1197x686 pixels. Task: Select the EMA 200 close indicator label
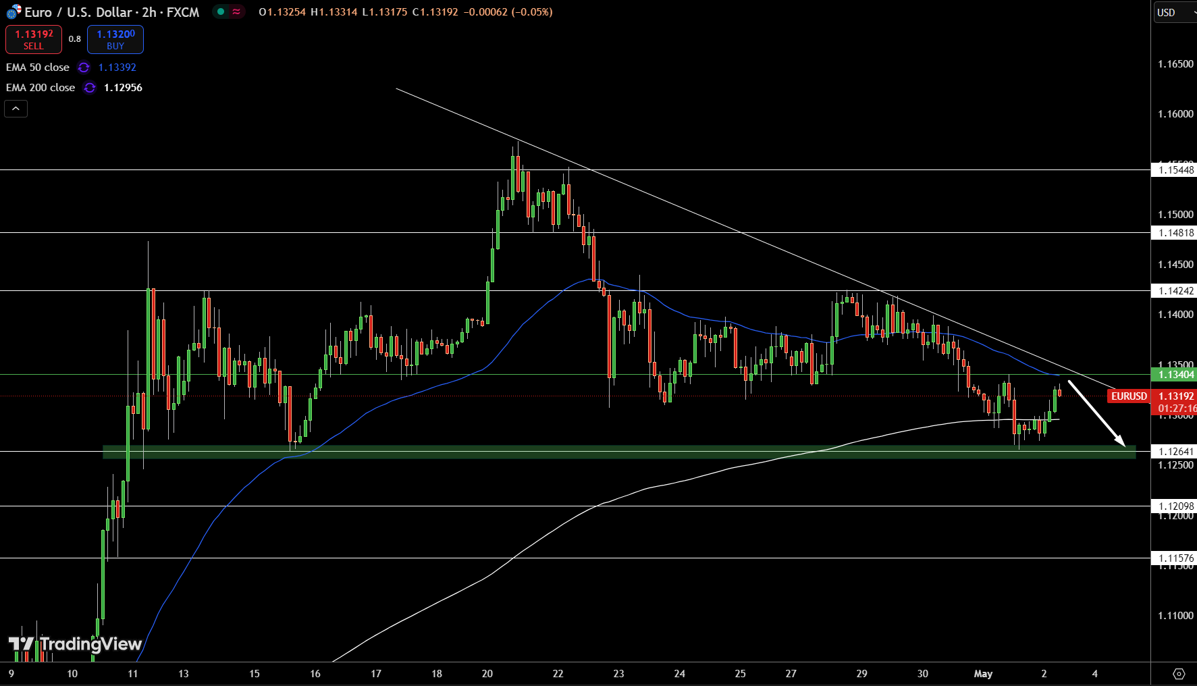[x=41, y=88]
